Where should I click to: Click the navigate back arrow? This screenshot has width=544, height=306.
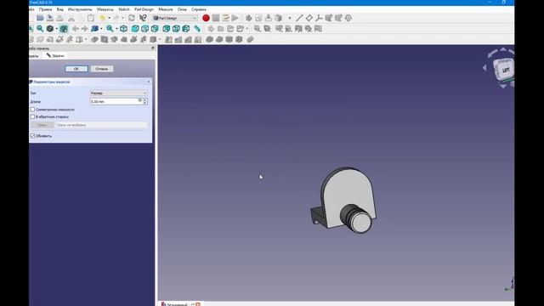click(75, 29)
